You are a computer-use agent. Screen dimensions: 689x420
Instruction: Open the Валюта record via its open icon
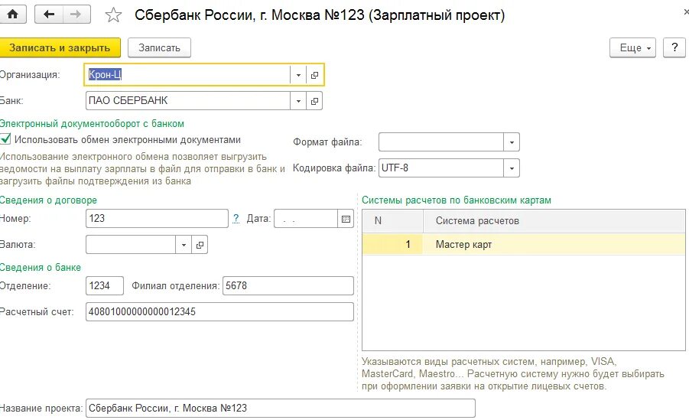200,245
